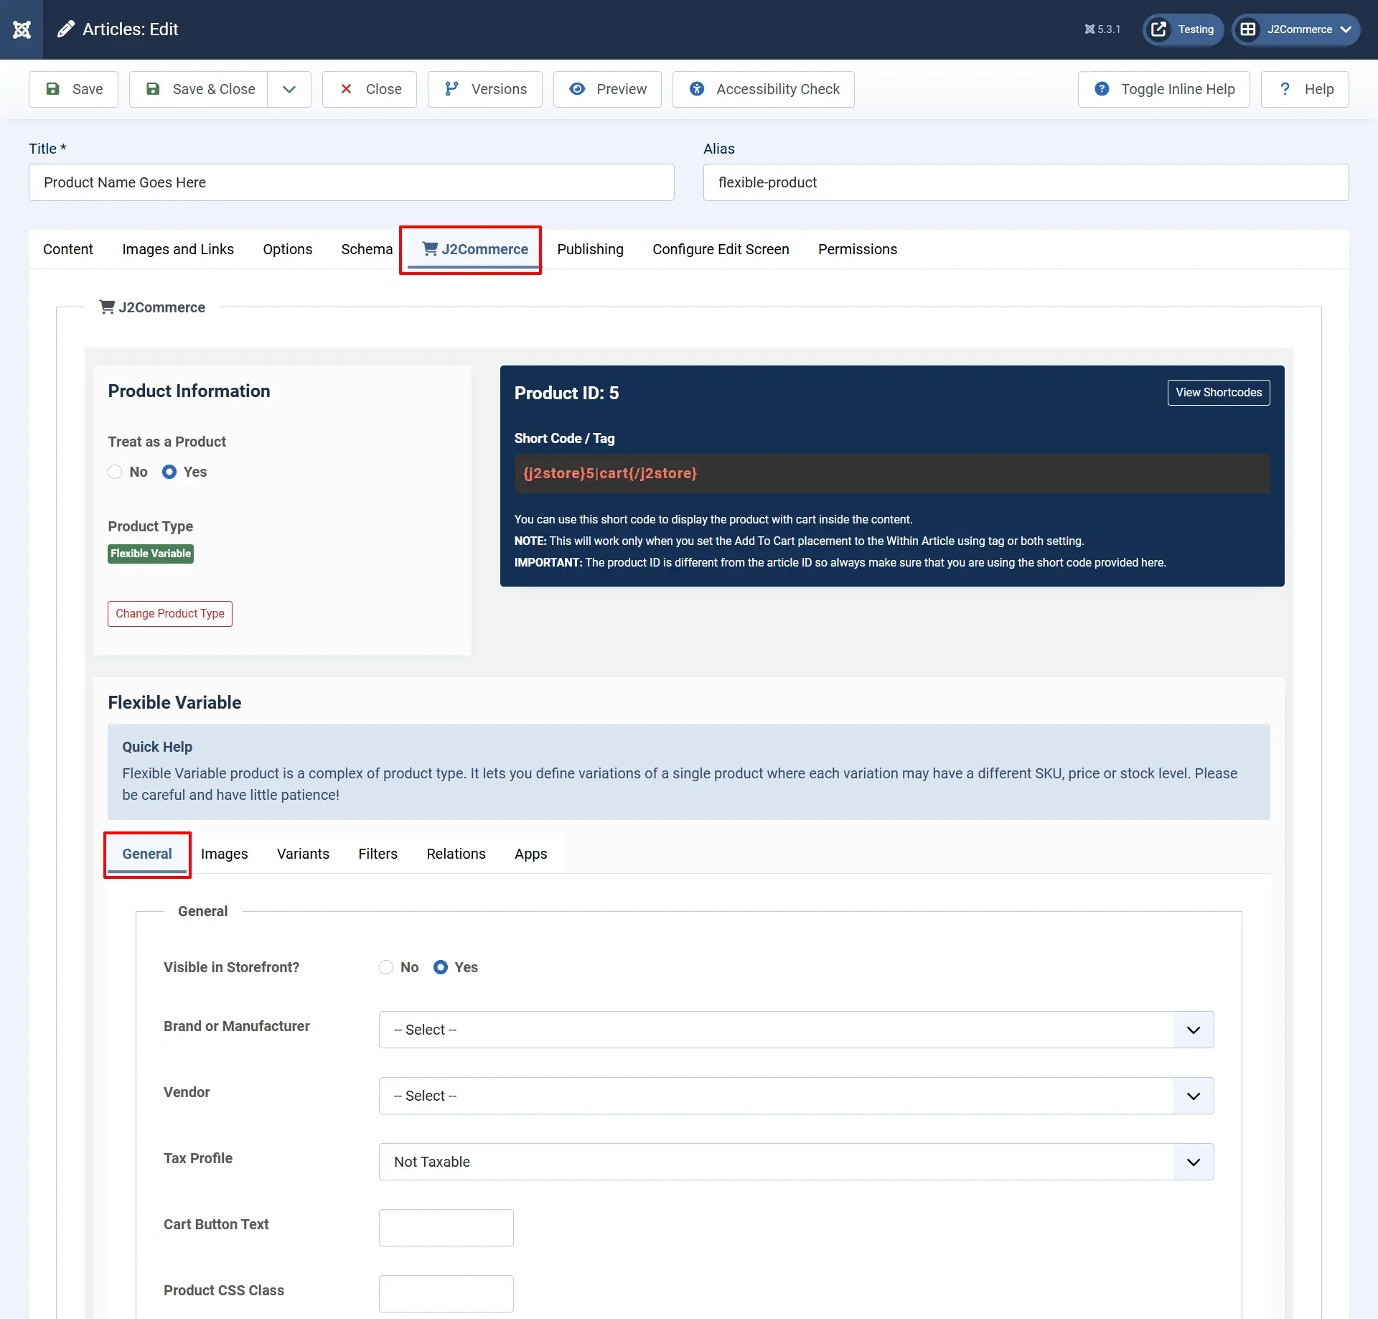Select No for Treat as a Product
1378x1319 pixels.
pos(115,472)
